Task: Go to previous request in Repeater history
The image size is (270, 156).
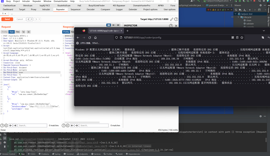Action: (29, 19)
